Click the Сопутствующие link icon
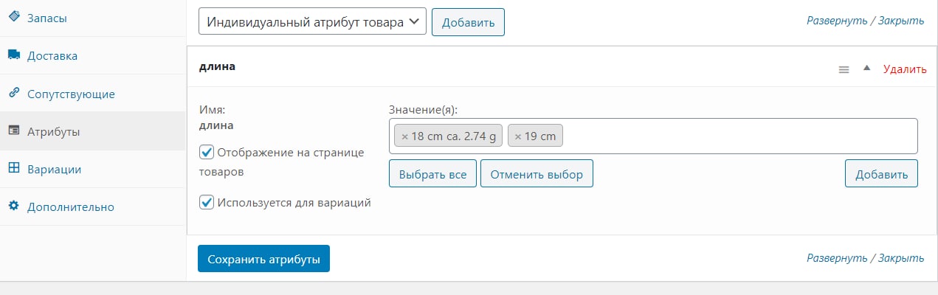The height and width of the screenshot is (295, 938). [13, 94]
